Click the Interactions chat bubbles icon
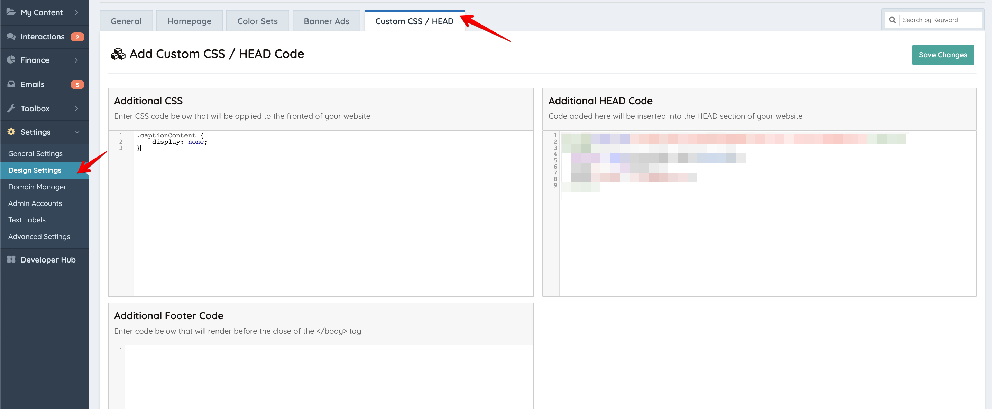The height and width of the screenshot is (409, 992). (11, 37)
